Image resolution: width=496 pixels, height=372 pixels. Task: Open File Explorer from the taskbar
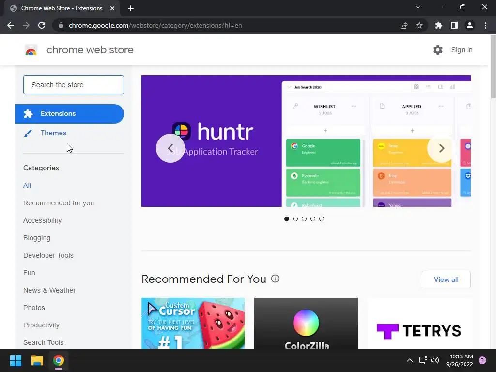click(x=37, y=360)
